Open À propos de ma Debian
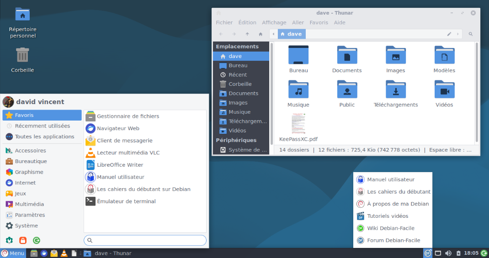 click(393, 204)
